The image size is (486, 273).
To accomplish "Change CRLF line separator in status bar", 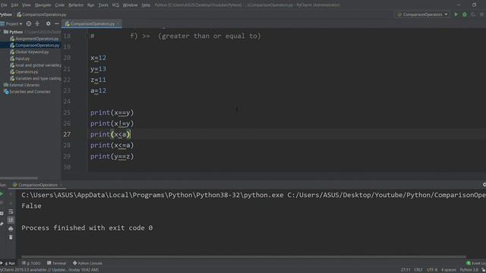I will click(418, 270).
